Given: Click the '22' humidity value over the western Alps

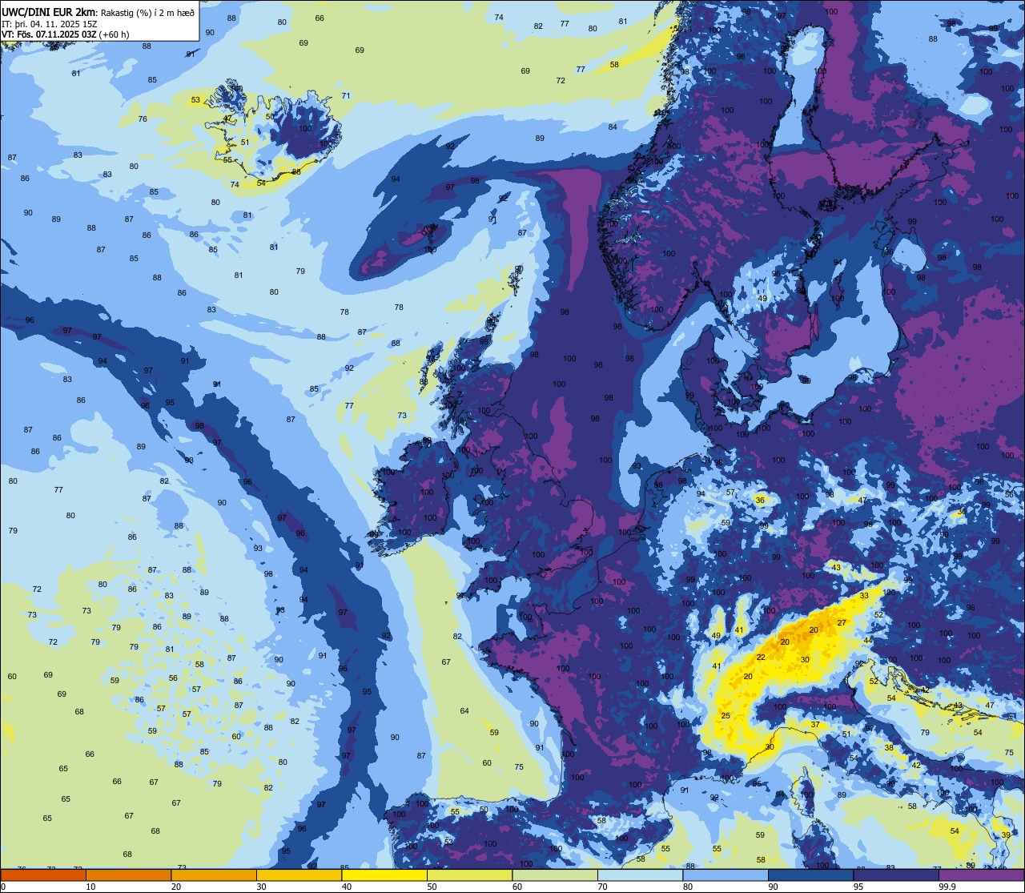Looking at the screenshot, I should [x=761, y=657].
